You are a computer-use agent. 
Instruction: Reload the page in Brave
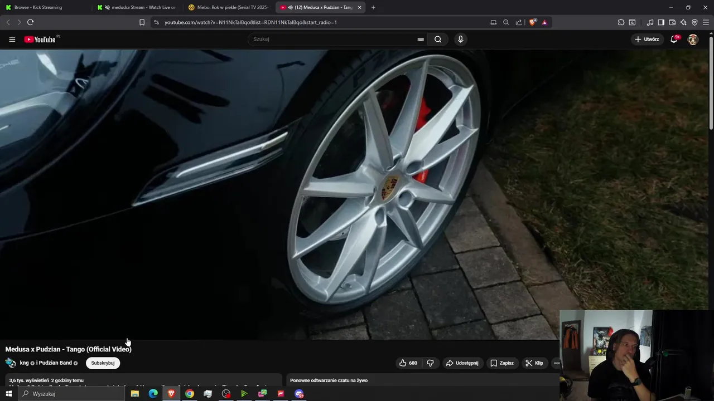tap(30, 22)
